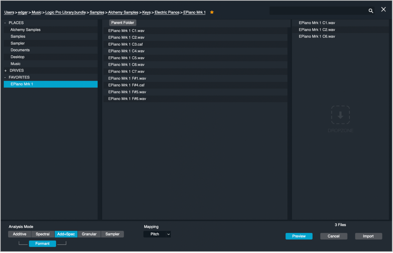Select EPiano Mrk 1 F#5.wav file
Viewport: 393px width, 253px height.
(x=195, y=92)
